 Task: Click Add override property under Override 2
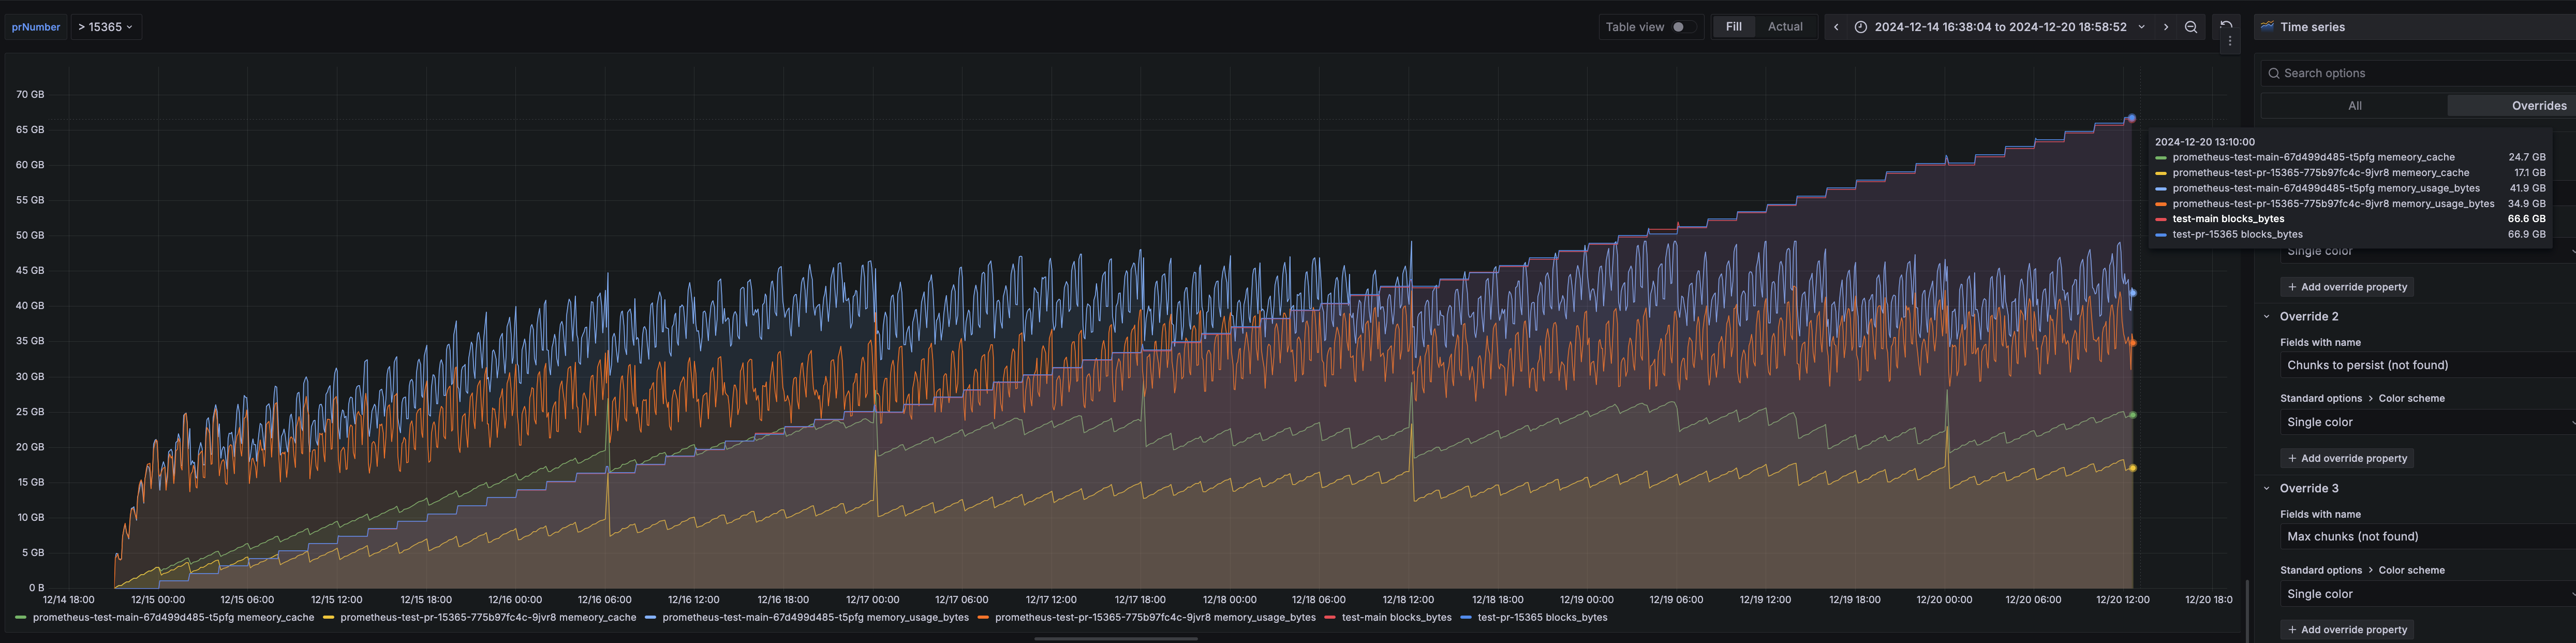[2347, 458]
